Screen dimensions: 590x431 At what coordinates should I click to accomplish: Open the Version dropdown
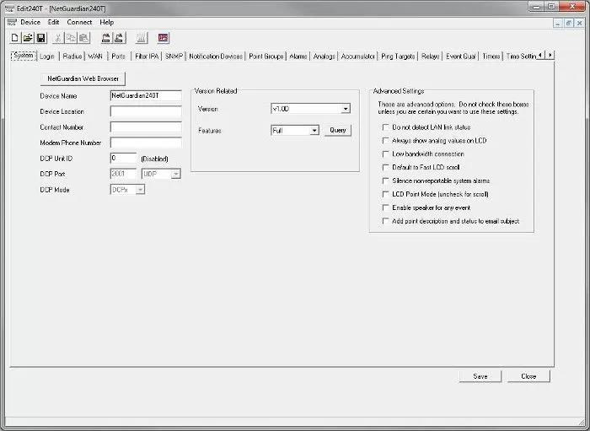345,109
